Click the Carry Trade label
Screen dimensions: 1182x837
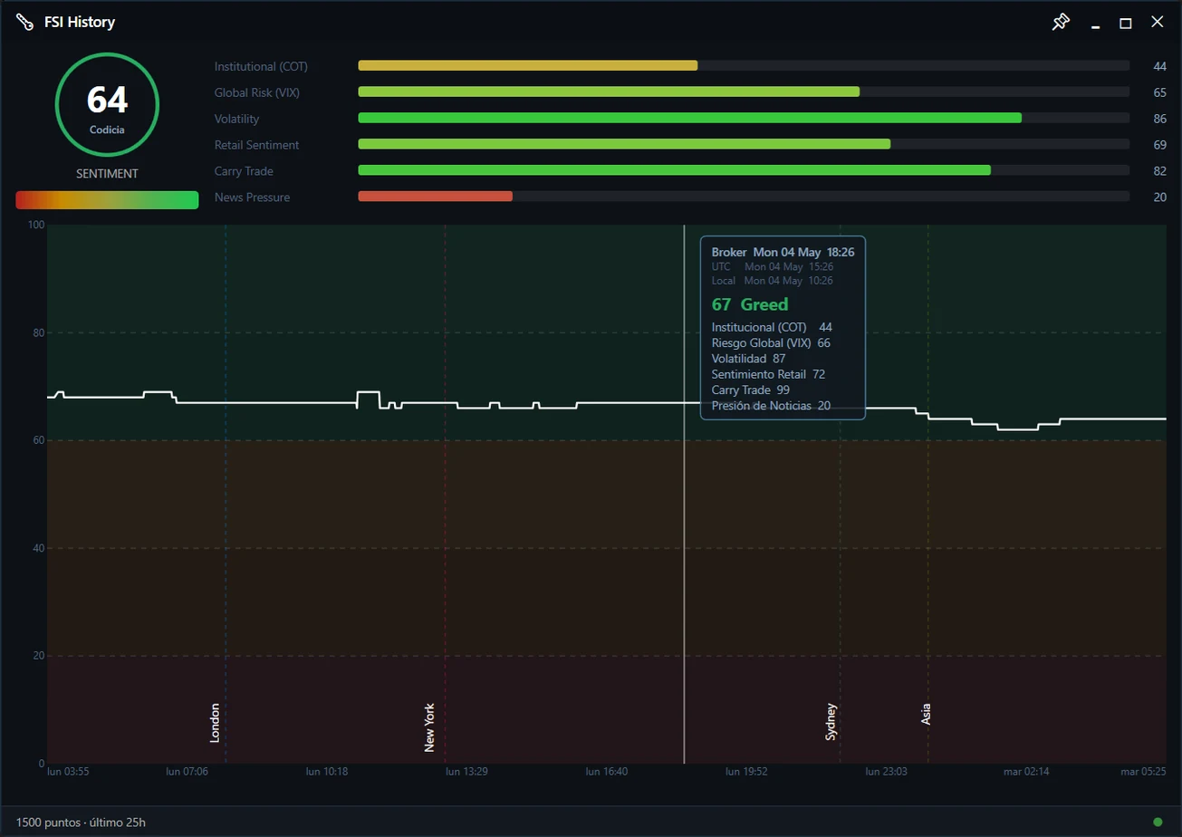click(244, 171)
